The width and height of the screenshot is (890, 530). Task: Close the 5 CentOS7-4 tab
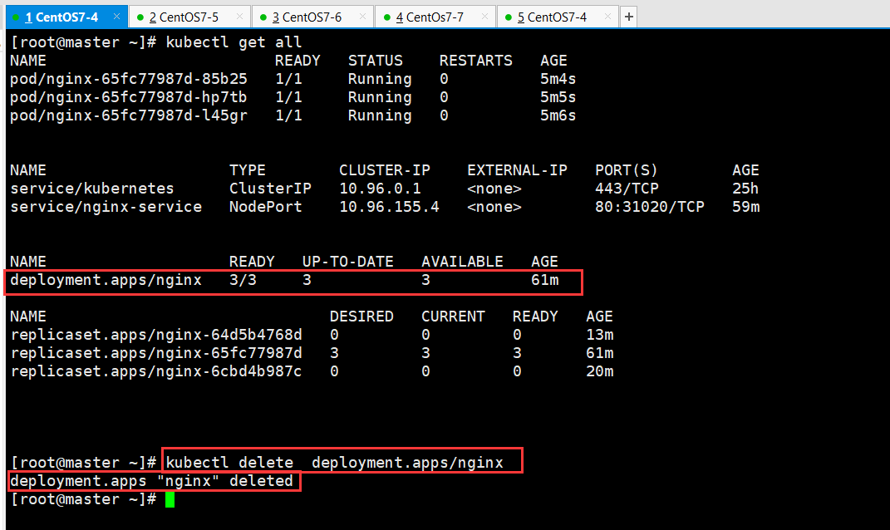click(x=608, y=17)
